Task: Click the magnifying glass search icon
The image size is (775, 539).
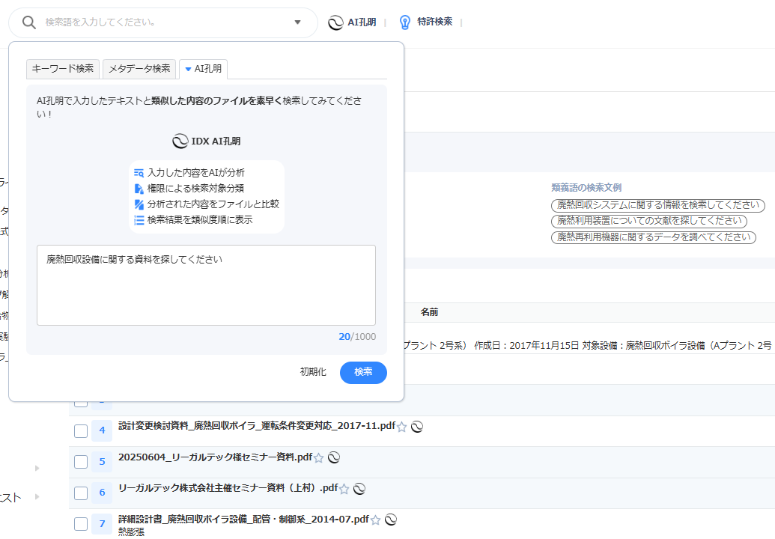Action: [x=29, y=22]
